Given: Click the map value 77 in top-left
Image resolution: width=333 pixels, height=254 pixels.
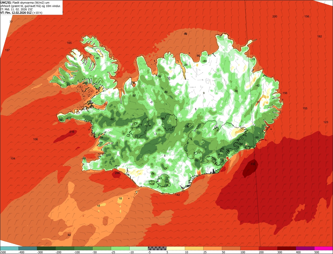Looking at the screenshot, I should [x=11, y=22].
